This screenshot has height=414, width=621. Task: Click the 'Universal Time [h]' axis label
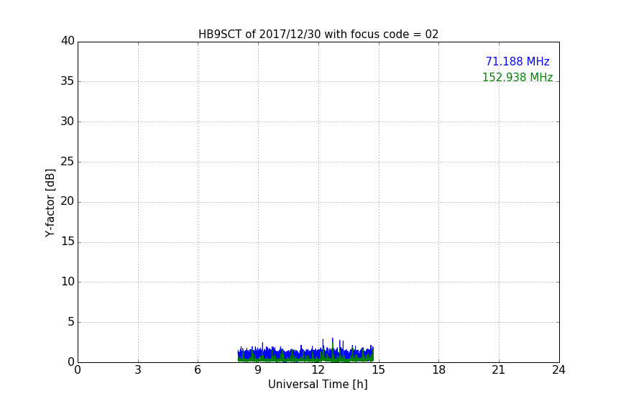tap(318, 385)
